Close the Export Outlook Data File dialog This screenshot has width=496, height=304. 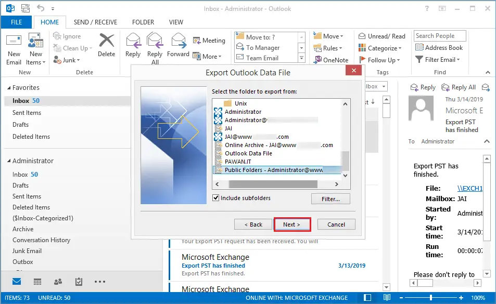(x=353, y=70)
